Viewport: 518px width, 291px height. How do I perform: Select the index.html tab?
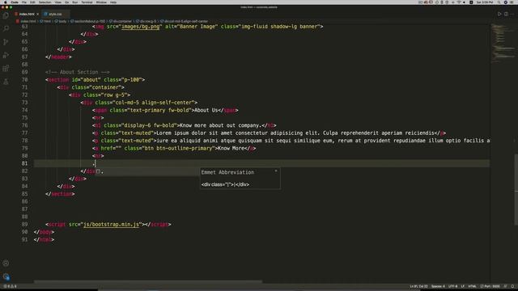tap(27, 15)
